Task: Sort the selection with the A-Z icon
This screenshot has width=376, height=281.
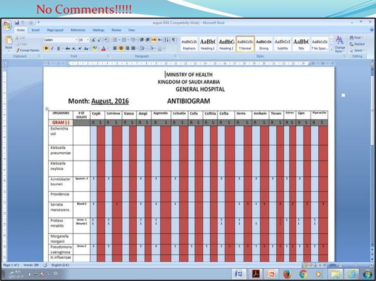Action: 167,40
